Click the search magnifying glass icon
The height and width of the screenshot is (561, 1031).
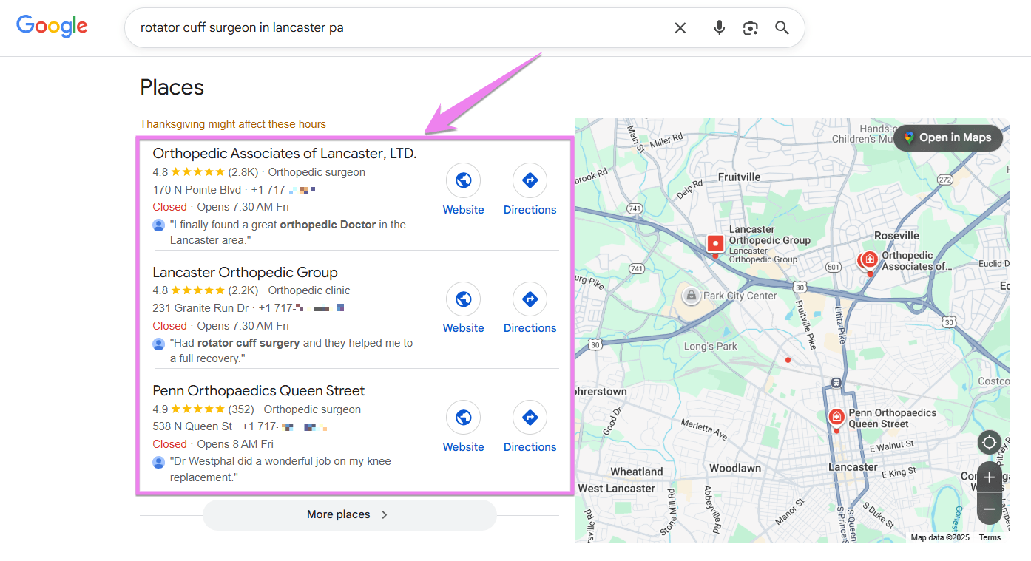click(x=782, y=27)
